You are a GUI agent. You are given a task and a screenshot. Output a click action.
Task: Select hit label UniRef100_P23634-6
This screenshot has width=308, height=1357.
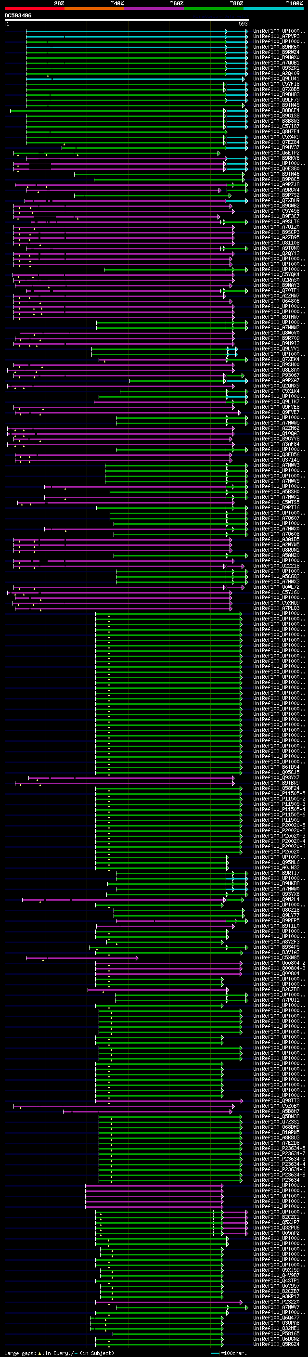(279, 1169)
